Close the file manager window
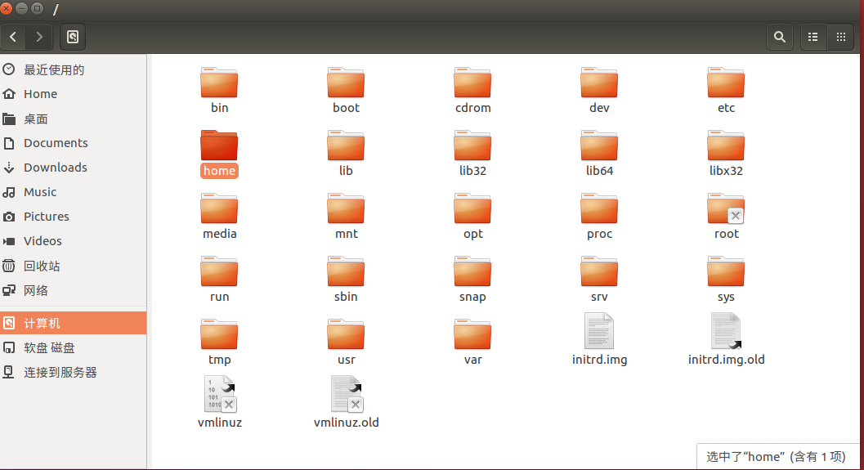This screenshot has height=470, width=864. pyautogui.click(x=6, y=8)
